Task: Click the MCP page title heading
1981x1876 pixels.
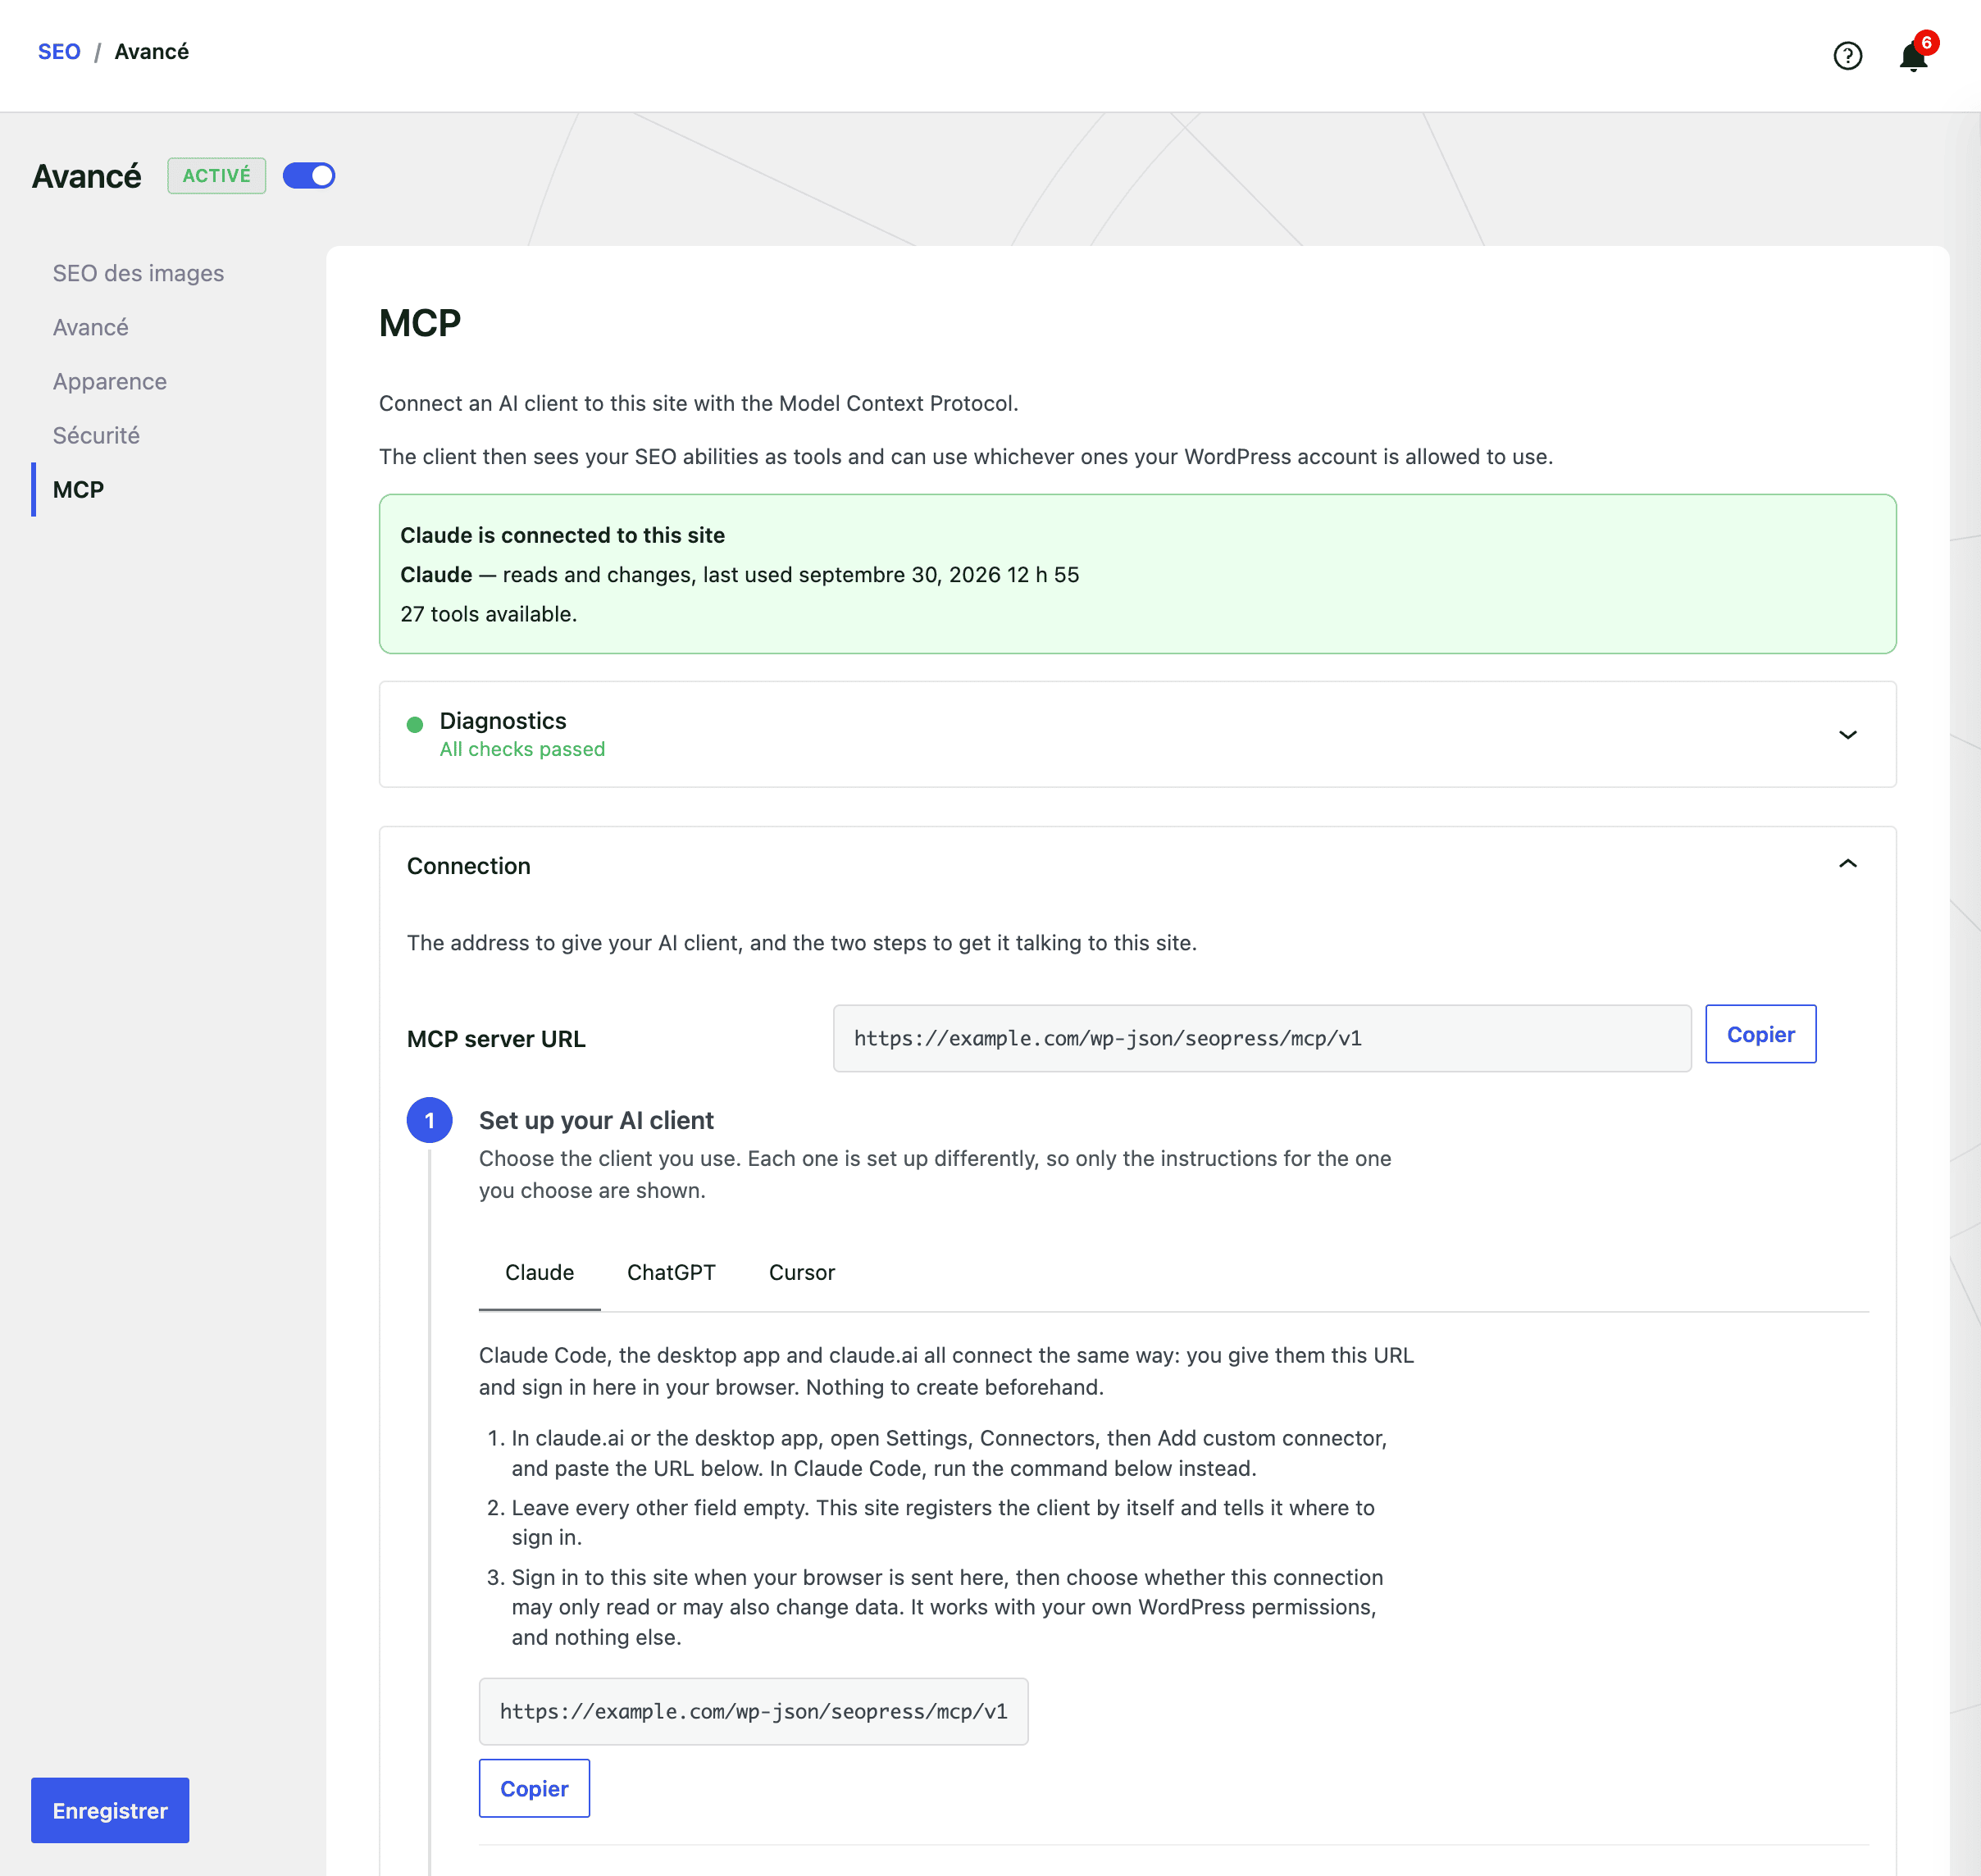Action: click(419, 323)
